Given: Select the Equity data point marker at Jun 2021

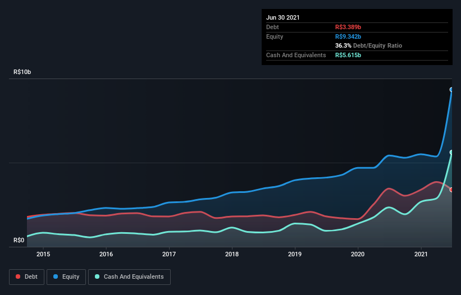Looking at the screenshot, I should 451,90.
